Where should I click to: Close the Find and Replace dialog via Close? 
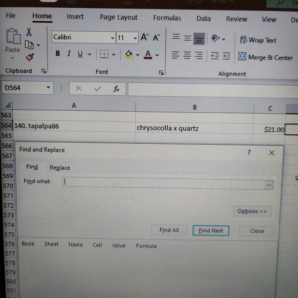257,231
